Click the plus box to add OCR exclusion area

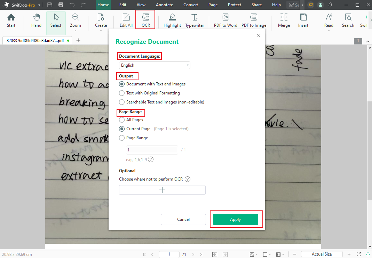click(162, 190)
